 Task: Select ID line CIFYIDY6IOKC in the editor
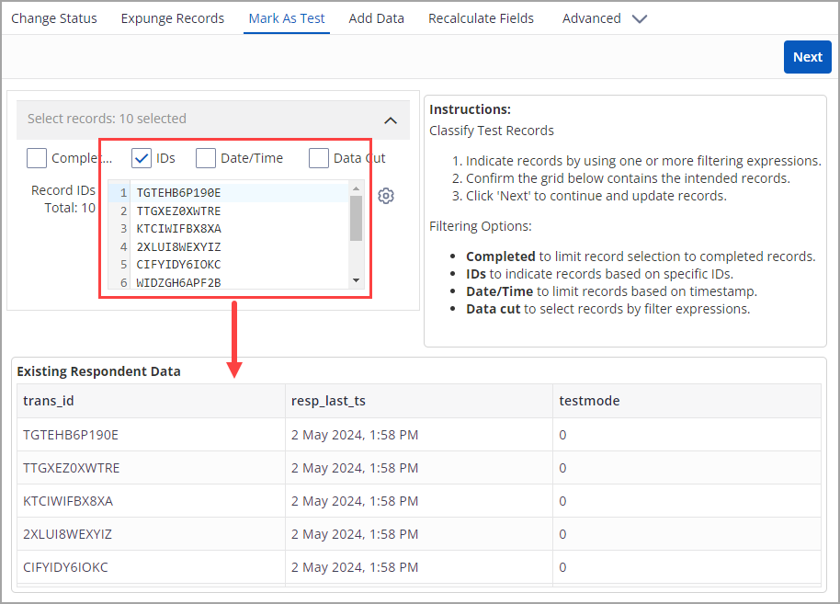click(x=178, y=265)
